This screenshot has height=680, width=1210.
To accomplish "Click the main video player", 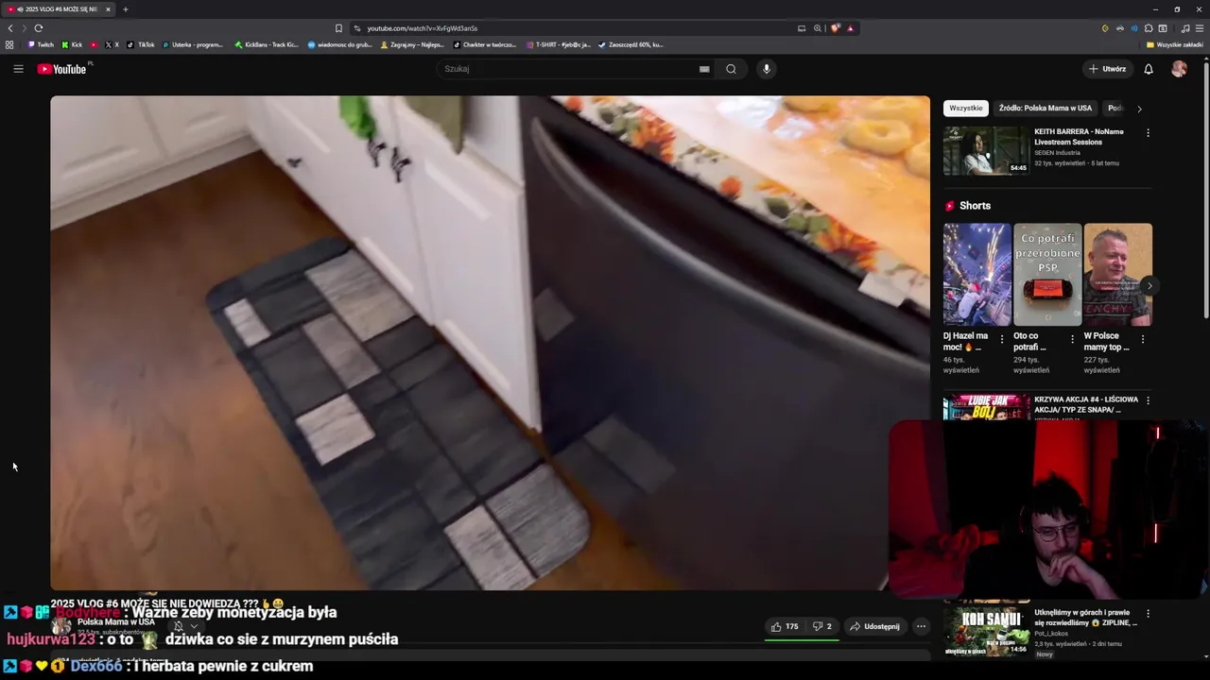I will (x=490, y=343).
